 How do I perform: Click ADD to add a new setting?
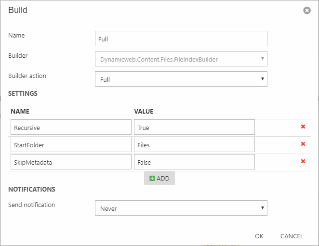(159, 178)
